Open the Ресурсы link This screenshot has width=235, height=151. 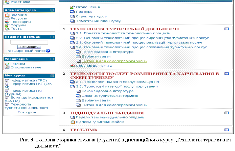point(19,18)
